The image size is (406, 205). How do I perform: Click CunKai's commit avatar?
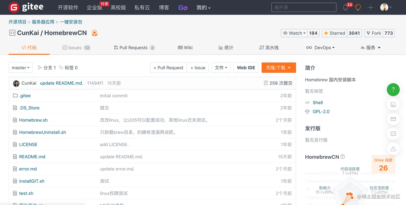click(x=16, y=83)
